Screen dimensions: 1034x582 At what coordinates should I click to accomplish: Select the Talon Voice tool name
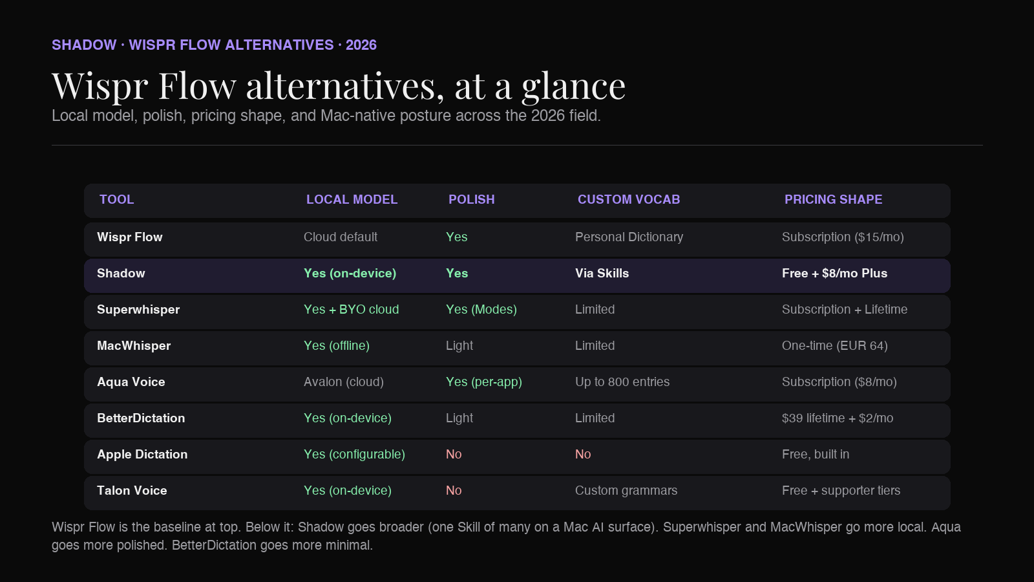click(132, 491)
